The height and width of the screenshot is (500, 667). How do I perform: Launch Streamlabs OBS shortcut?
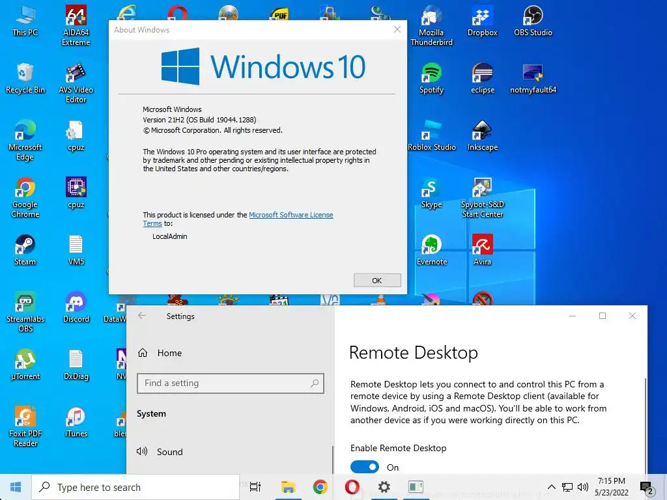(x=25, y=312)
